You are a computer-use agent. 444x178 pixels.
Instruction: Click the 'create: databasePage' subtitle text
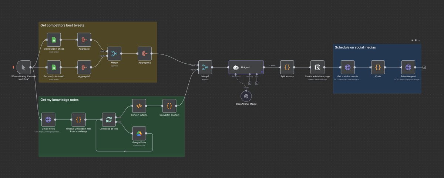(x=318, y=79)
